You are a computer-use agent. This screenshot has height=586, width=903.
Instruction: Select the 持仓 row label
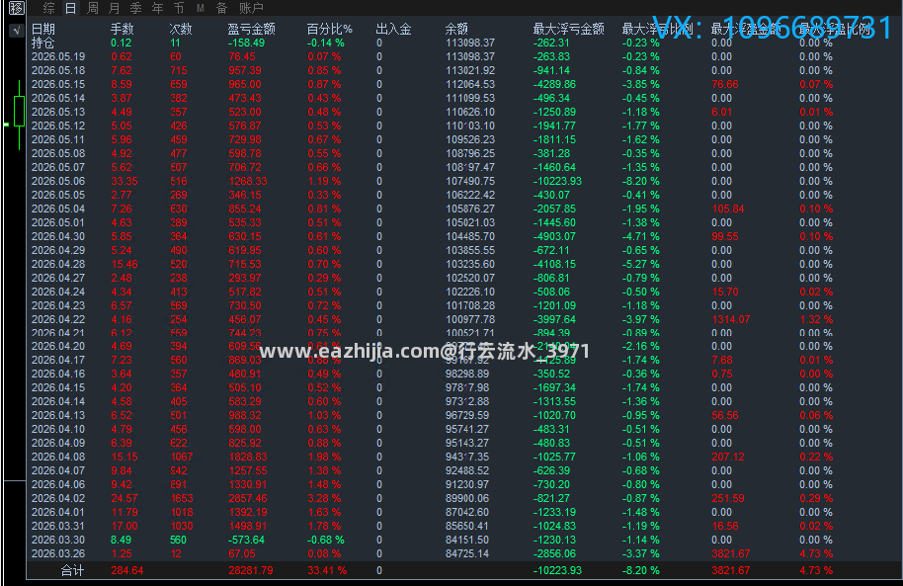click(x=43, y=42)
